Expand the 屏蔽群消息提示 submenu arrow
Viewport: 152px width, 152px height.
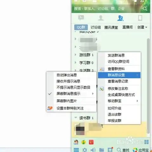click(93, 93)
